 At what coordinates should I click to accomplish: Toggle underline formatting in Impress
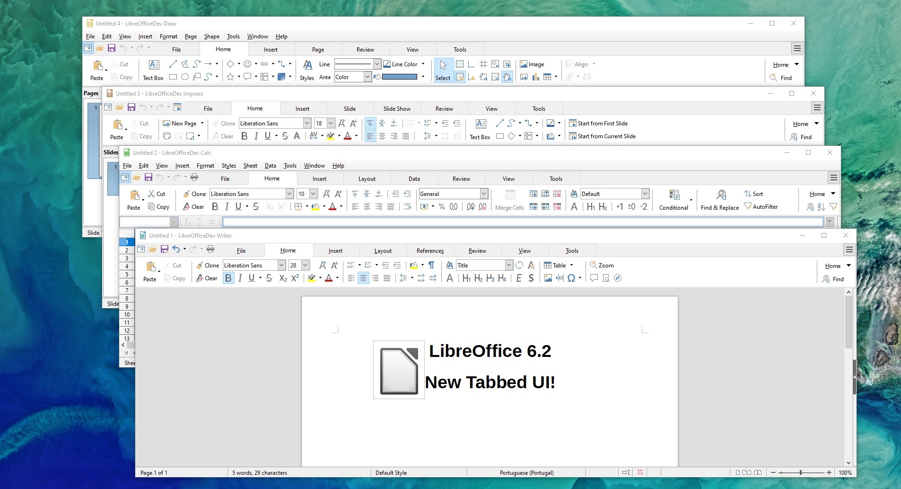click(x=267, y=136)
